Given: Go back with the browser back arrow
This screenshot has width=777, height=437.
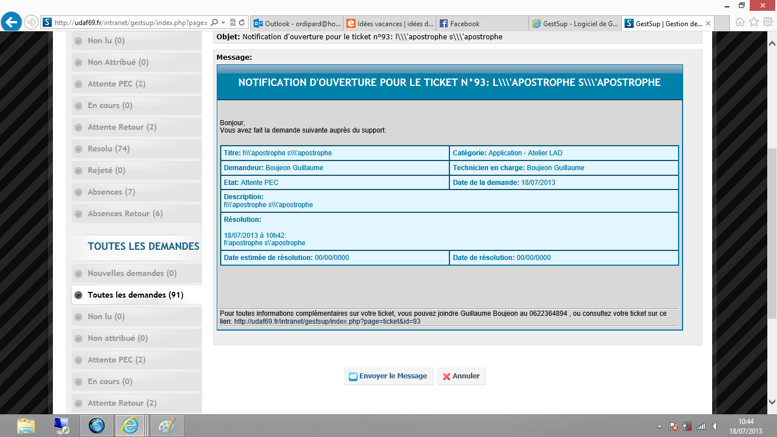Looking at the screenshot, I should pyautogui.click(x=11, y=22).
